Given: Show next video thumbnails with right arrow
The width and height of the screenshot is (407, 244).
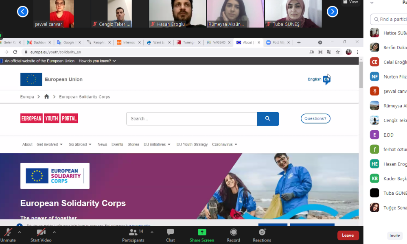Looking at the screenshot, I should tap(332, 12).
